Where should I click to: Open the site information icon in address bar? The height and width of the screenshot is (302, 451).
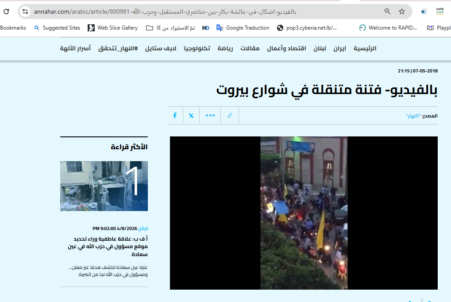(x=26, y=11)
